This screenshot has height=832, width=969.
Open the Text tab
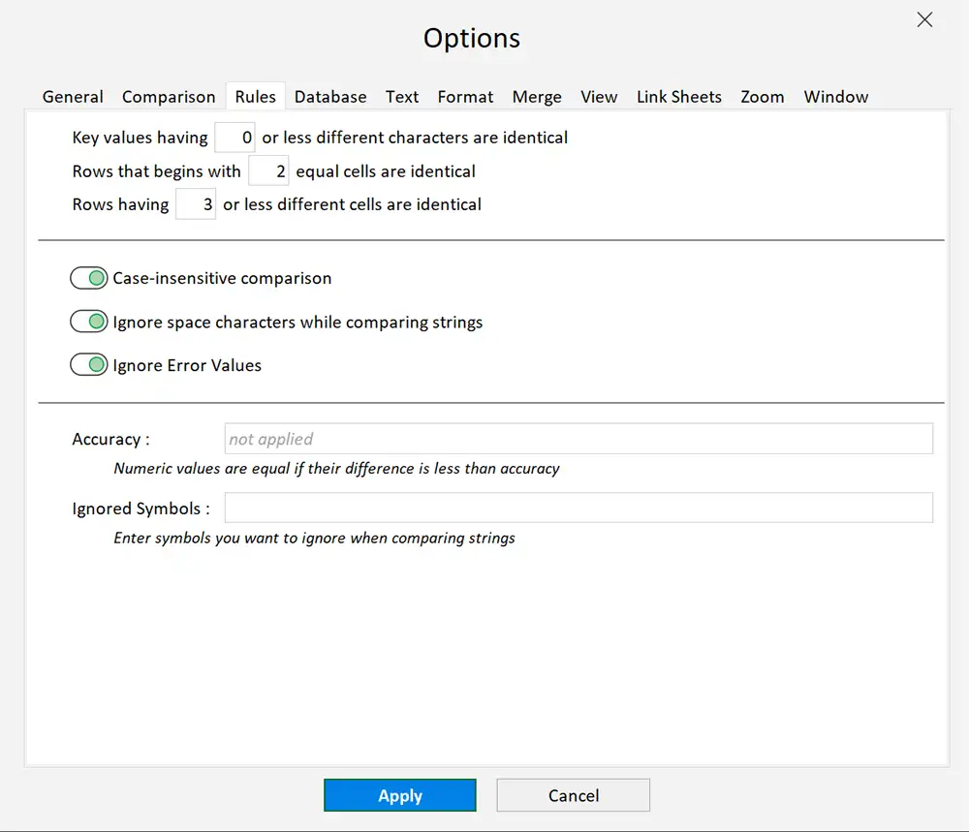pos(402,96)
